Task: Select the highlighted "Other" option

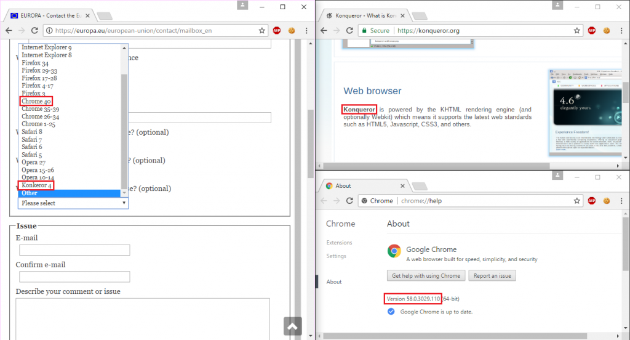Action: click(x=30, y=193)
